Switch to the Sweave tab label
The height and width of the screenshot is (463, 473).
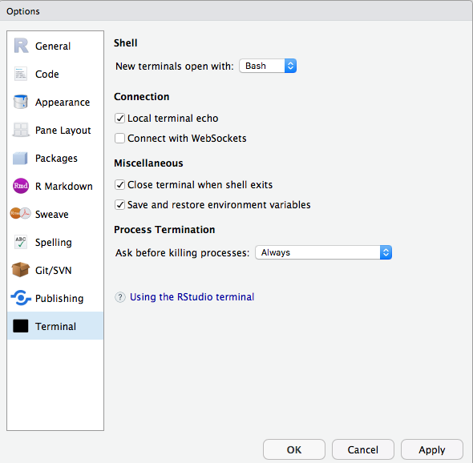(52, 215)
